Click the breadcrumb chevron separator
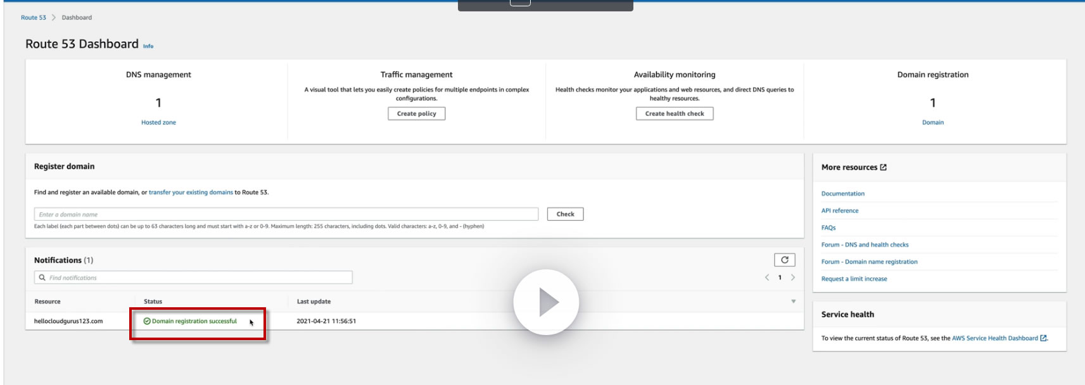This screenshot has width=1085, height=385. pyautogui.click(x=54, y=18)
